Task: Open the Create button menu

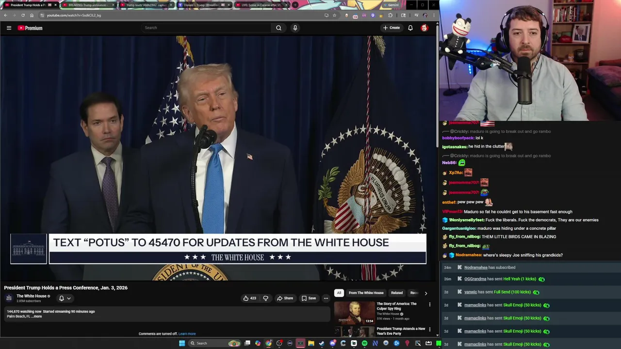Action: pos(392,28)
